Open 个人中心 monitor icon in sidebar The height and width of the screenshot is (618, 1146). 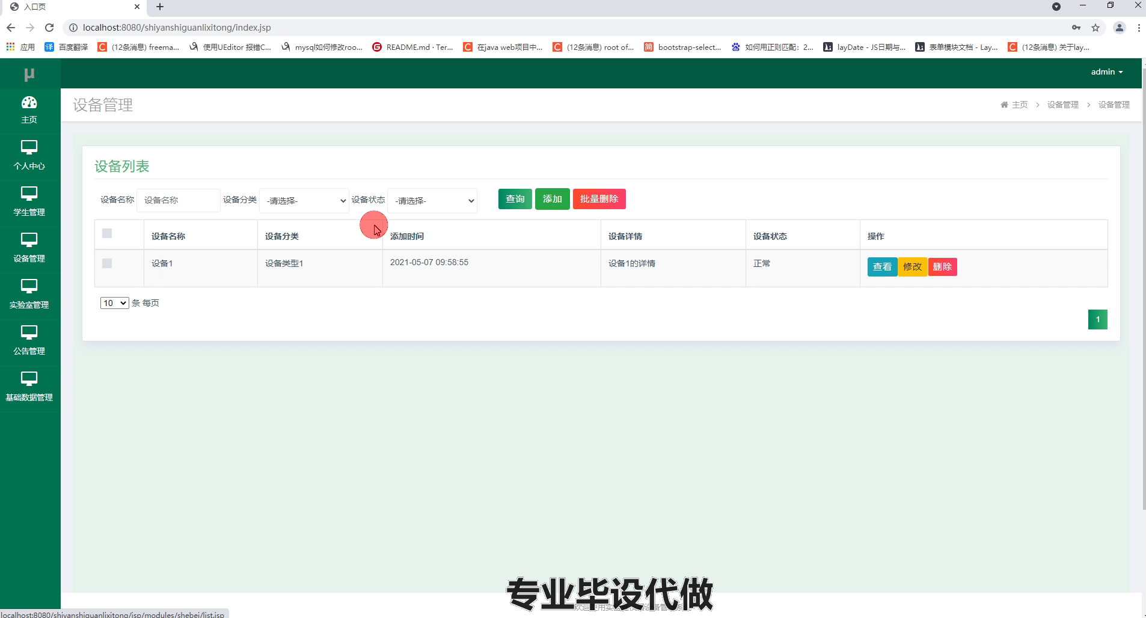[29, 147]
